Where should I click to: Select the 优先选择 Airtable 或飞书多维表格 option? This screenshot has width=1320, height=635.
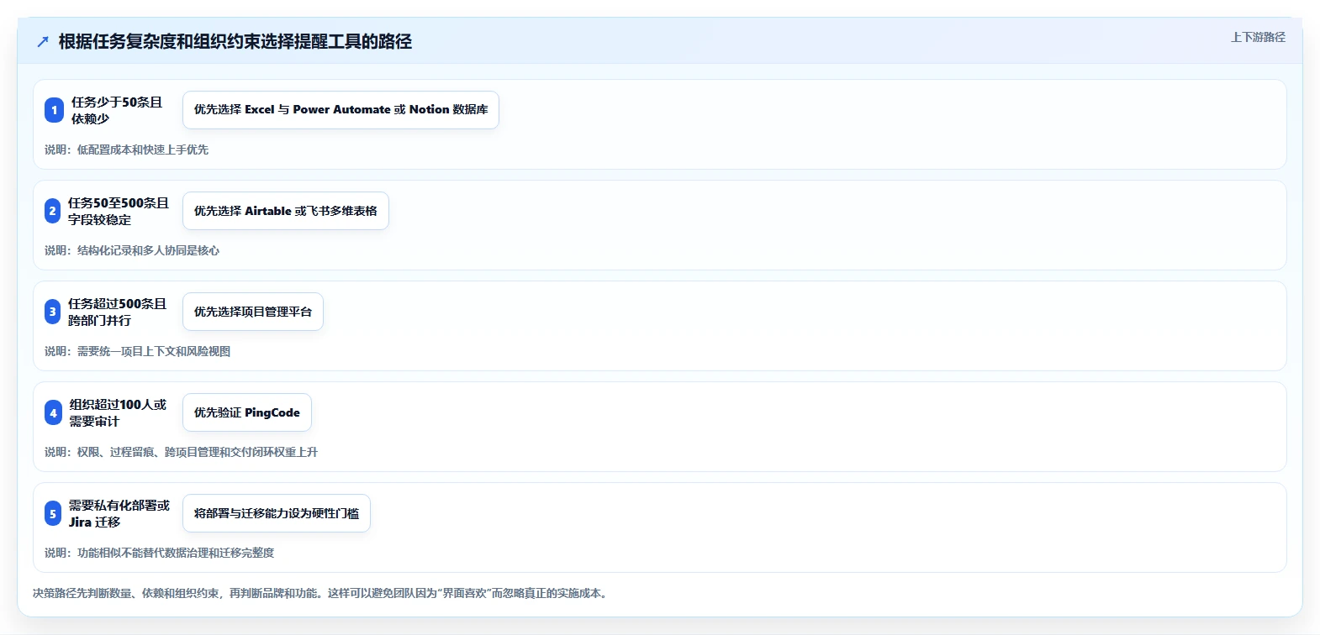tap(286, 211)
